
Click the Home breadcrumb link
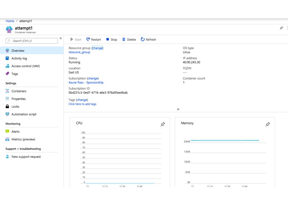[x=10, y=21]
